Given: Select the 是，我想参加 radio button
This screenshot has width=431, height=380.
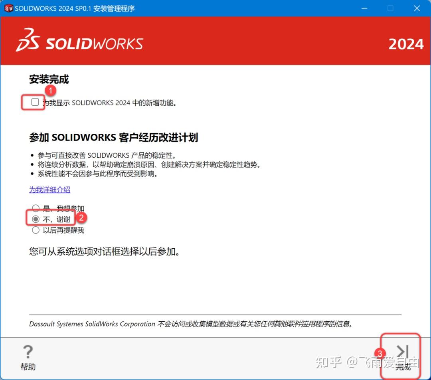Looking at the screenshot, I should (36, 208).
